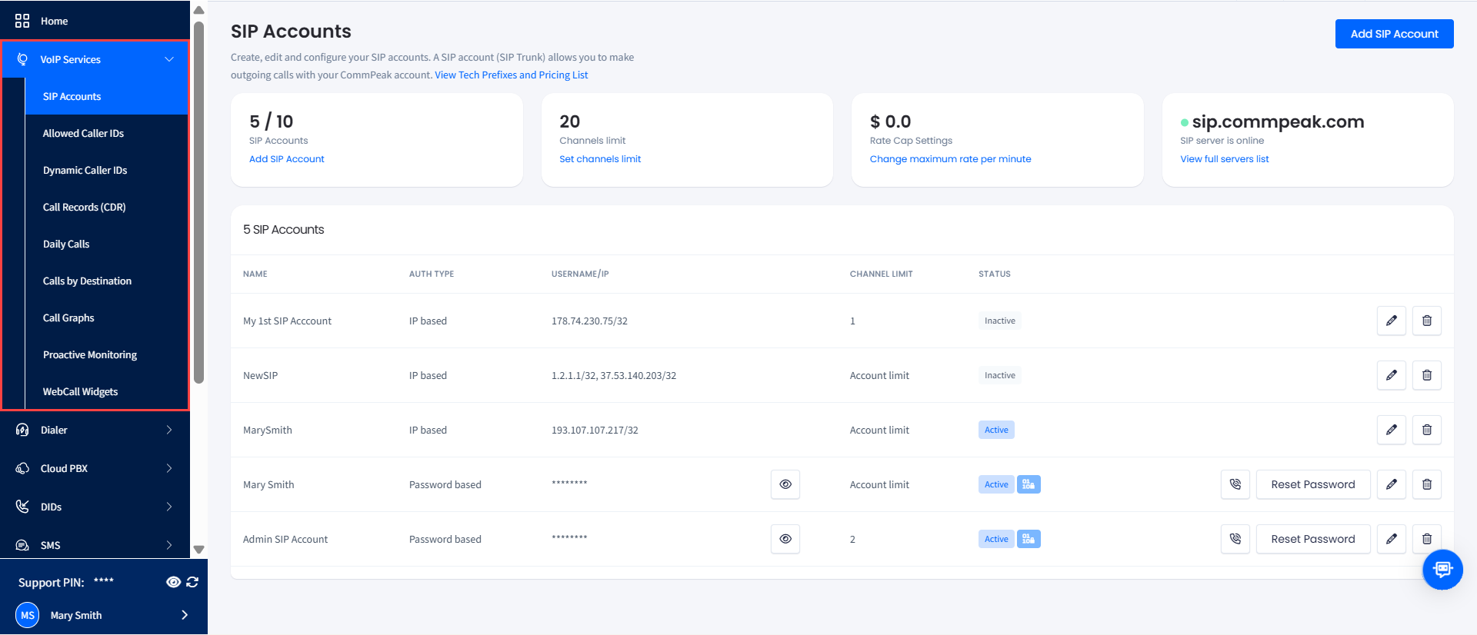Open View Tech Prefixes and Pricing List
1477x635 pixels.
(x=511, y=75)
